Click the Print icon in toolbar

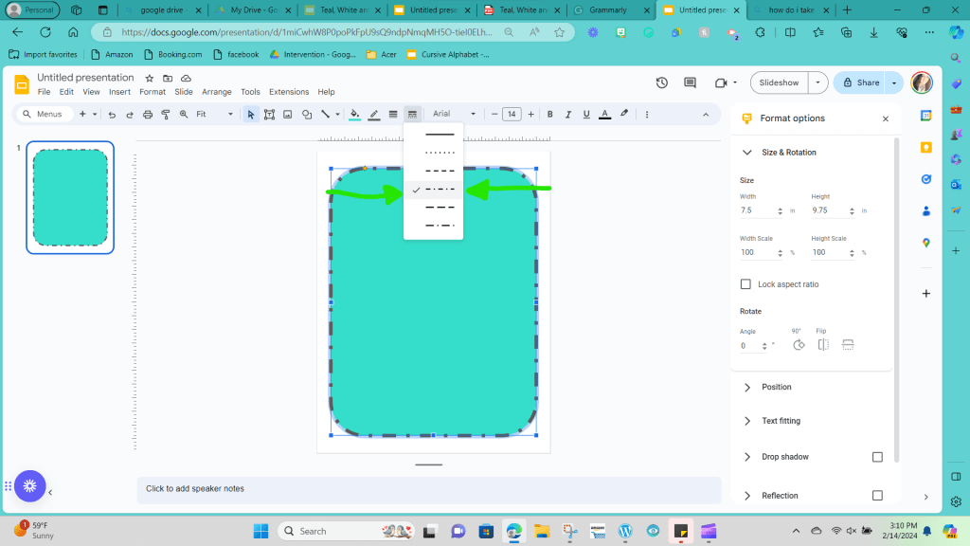[x=148, y=115]
